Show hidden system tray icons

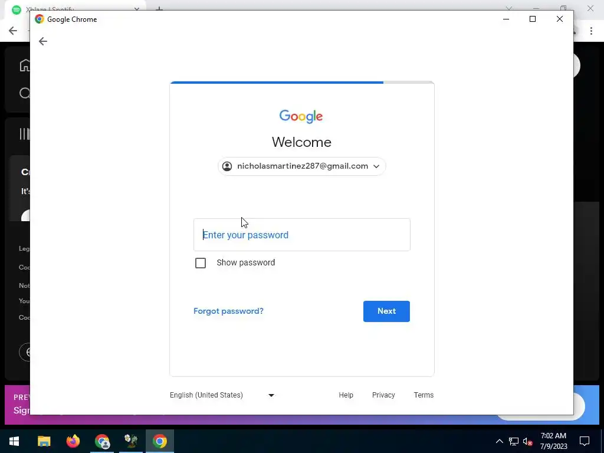[x=499, y=441]
